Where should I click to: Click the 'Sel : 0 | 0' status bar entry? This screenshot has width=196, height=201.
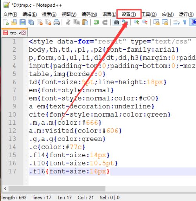110,197
